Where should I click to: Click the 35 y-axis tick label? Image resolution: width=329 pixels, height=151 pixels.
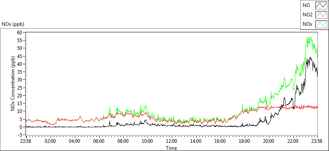20,72
